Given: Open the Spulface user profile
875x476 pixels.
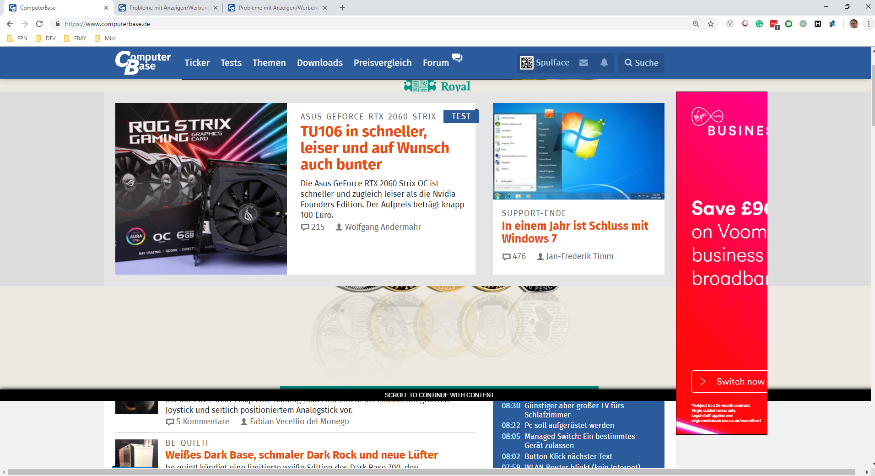Looking at the screenshot, I should pos(545,63).
